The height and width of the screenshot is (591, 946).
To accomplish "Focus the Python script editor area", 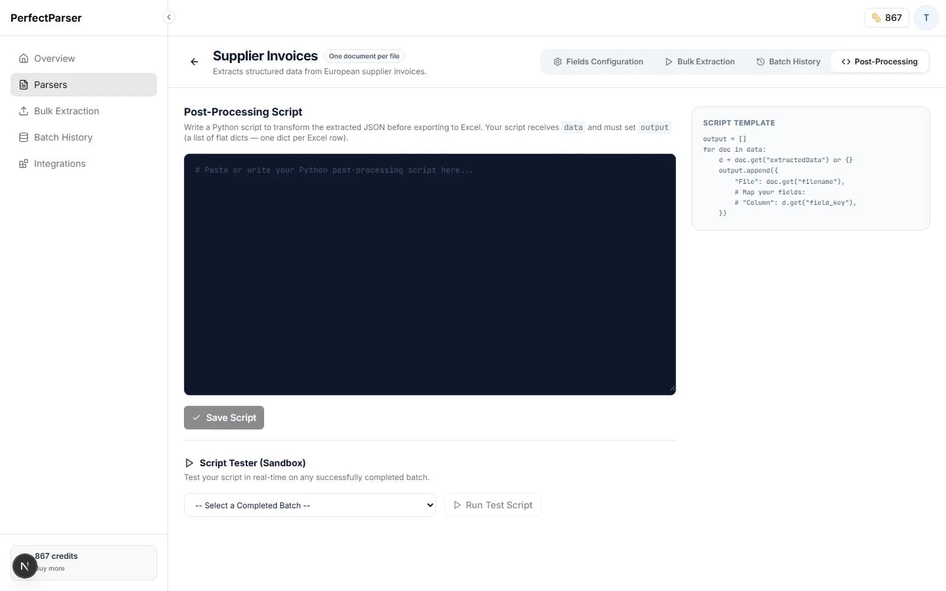I will [430, 274].
